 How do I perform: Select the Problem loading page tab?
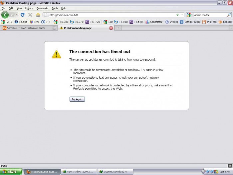coord(86,28)
